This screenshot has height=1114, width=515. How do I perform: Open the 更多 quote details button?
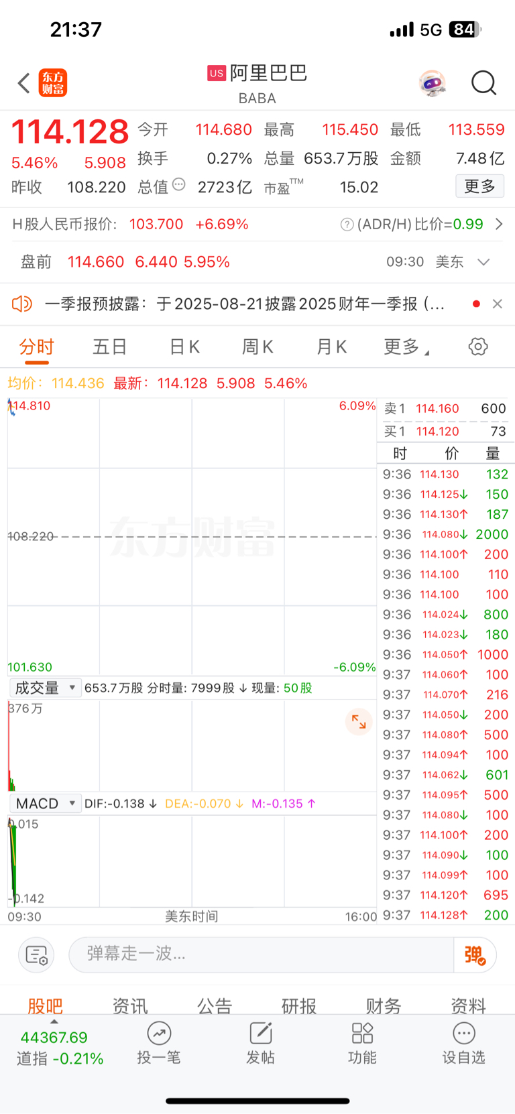coord(479,186)
